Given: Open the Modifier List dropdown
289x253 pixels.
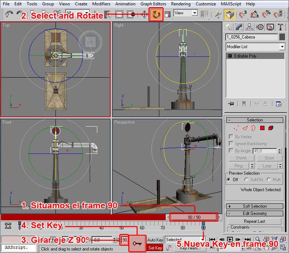Looking at the screenshot, I should click(255, 47).
